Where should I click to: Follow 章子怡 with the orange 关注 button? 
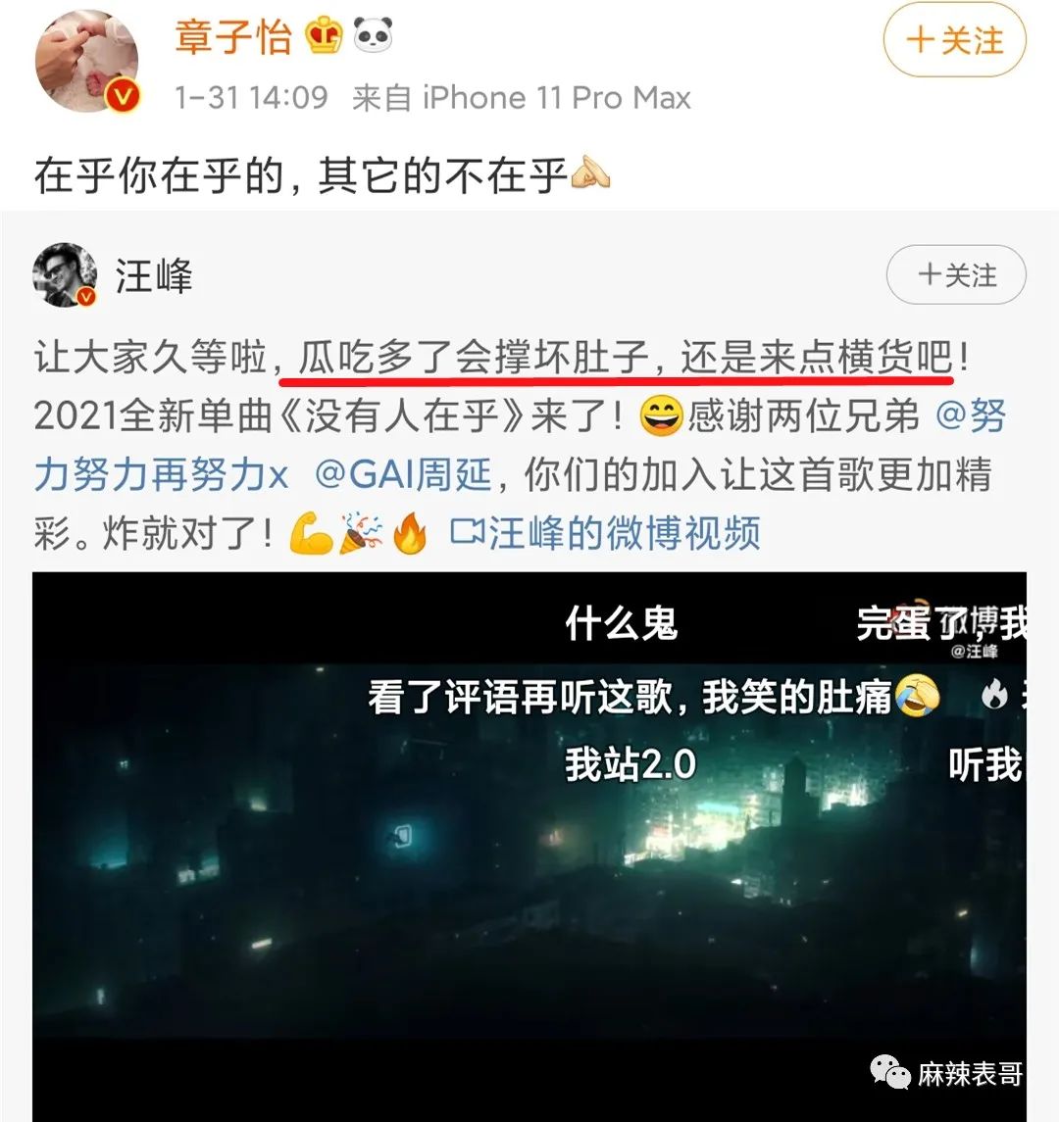[954, 40]
